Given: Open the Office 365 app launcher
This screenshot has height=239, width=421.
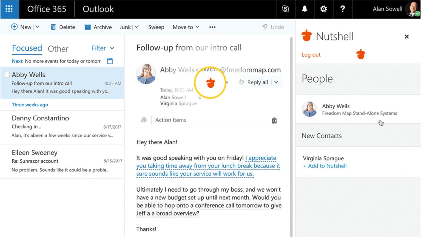Looking at the screenshot, I should (9, 9).
